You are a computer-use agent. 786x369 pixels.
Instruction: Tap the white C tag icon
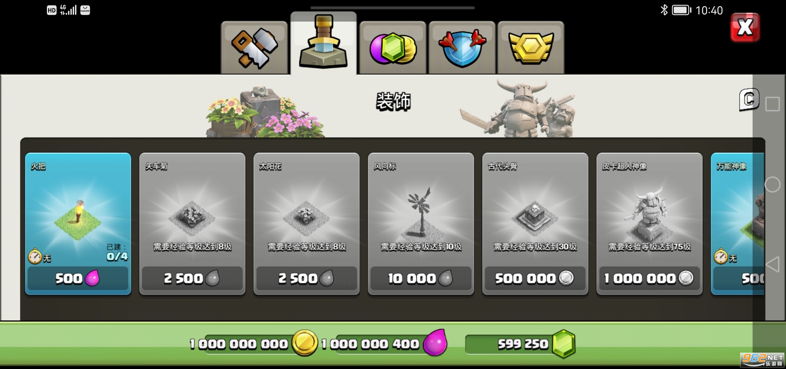tap(749, 99)
